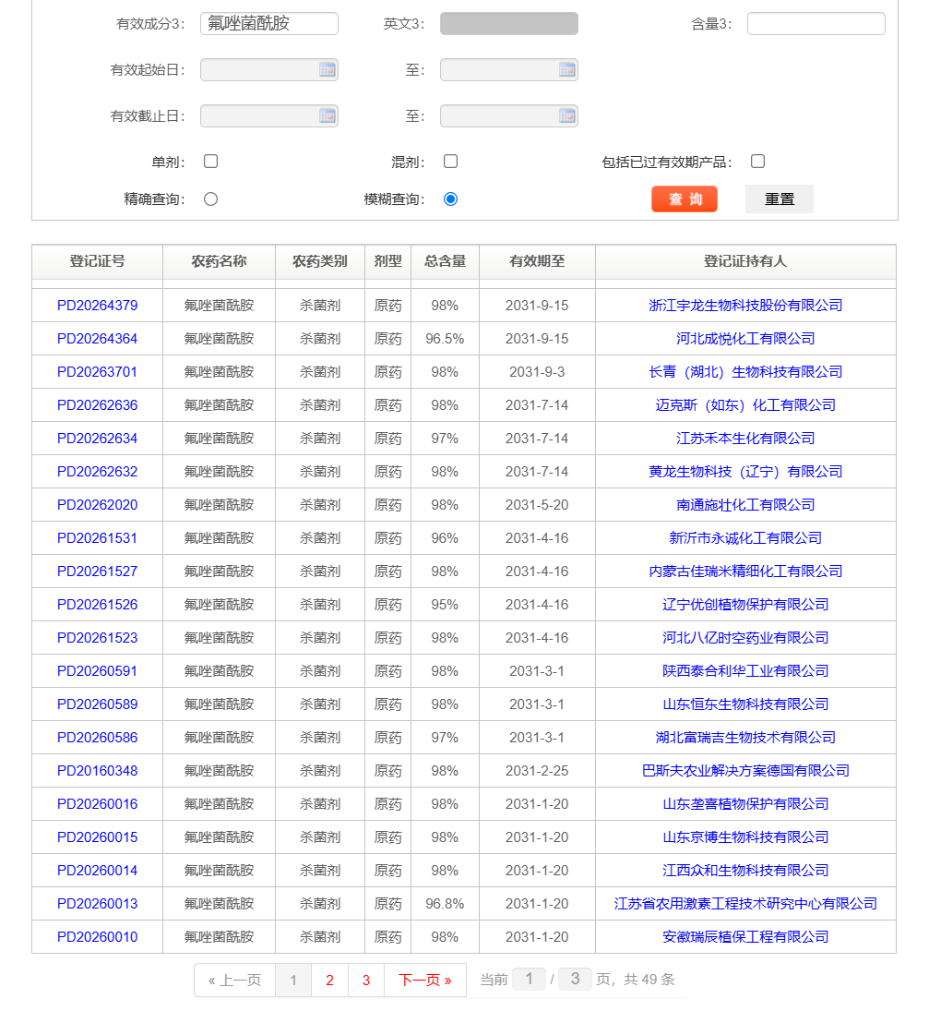This screenshot has height=1011, width=929.
Task: Select the 模糊查询 radio button
Action: tap(450, 199)
